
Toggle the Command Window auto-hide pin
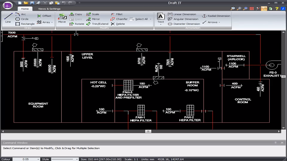275,143
